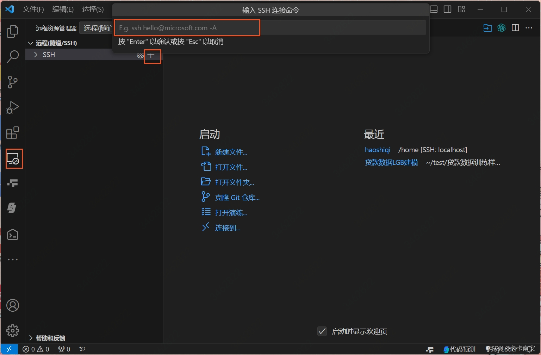Click the 远程资源管理器 panel title
This screenshot has width=541, height=355.
pos(56,28)
